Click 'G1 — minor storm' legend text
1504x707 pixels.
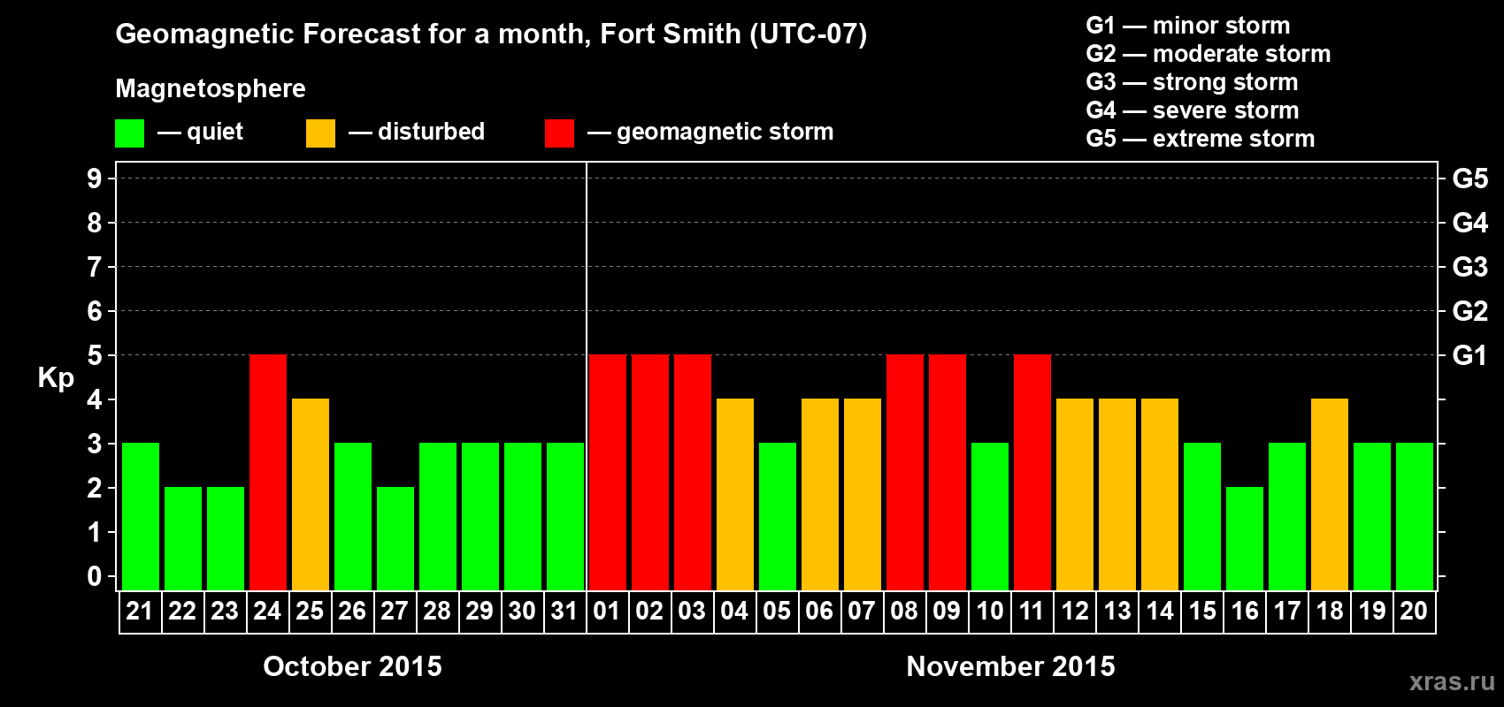pos(1188,26)
